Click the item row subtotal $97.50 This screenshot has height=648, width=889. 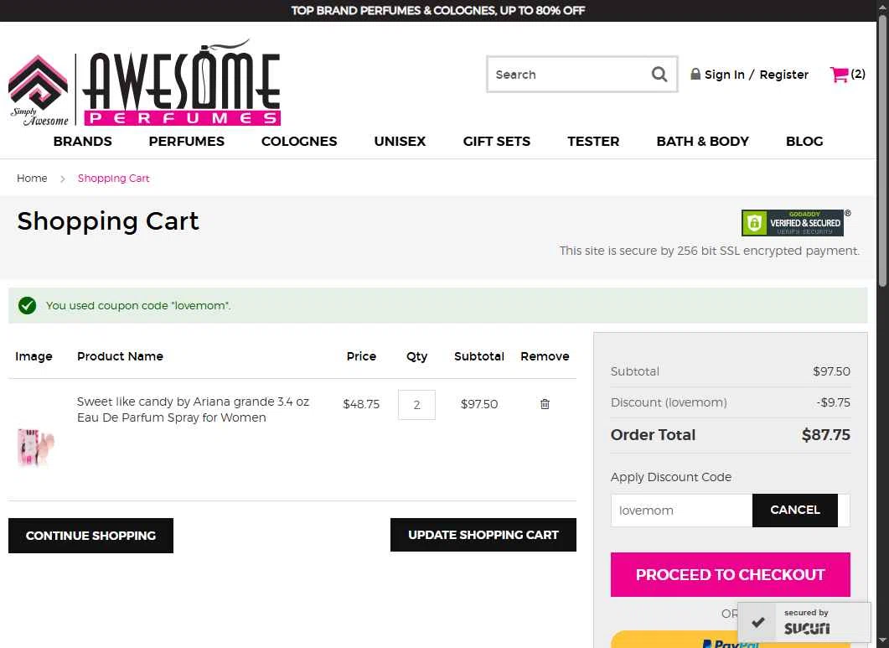pyautogui.click(x=479, y=404)
